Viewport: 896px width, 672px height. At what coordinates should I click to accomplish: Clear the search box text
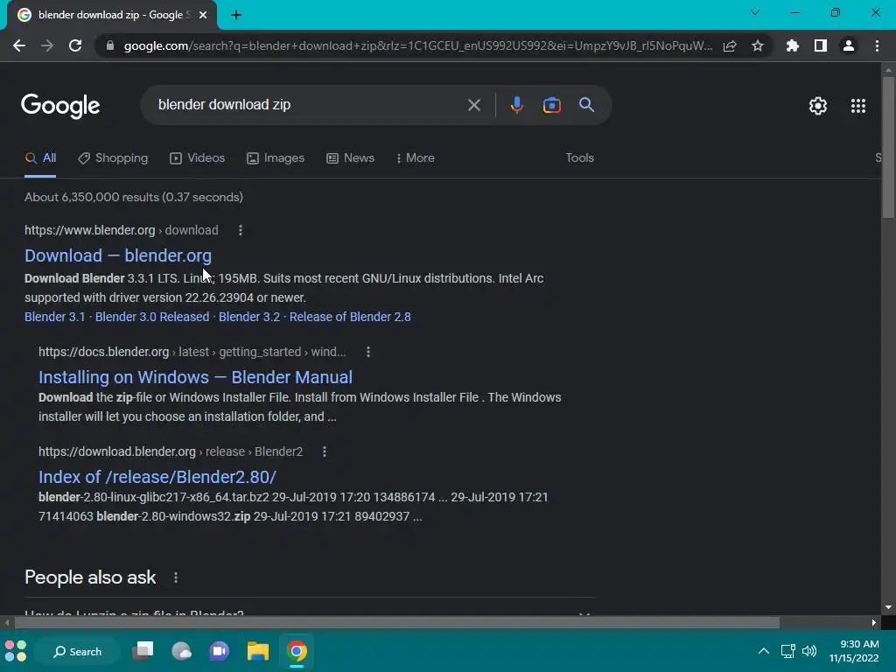coord(473,105)
